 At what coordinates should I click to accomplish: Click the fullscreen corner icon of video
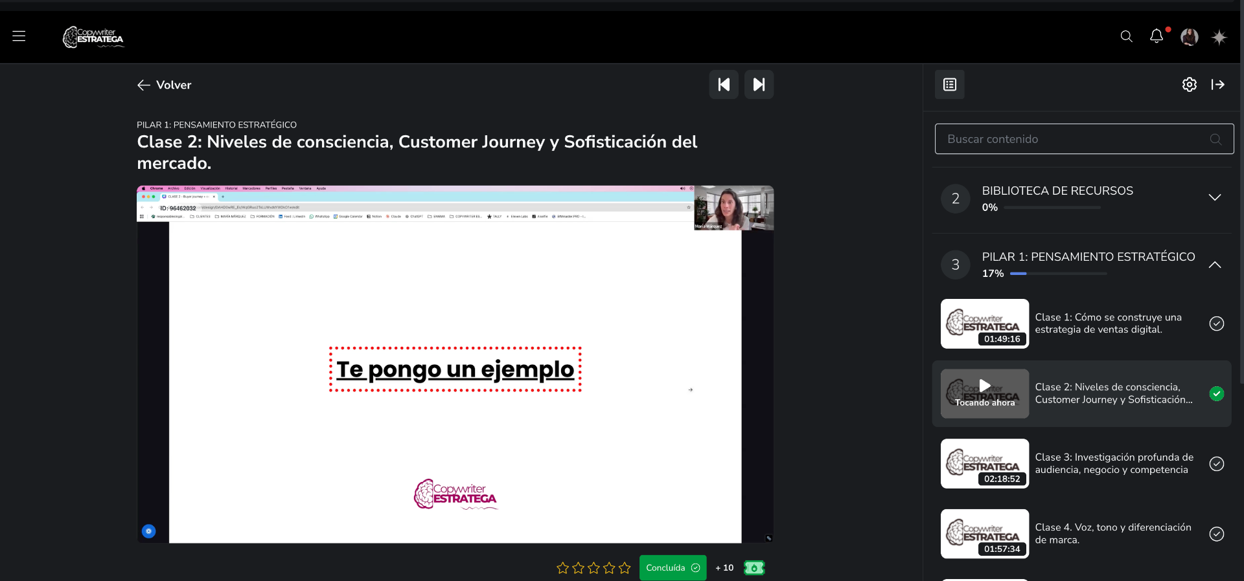point(768,538)
